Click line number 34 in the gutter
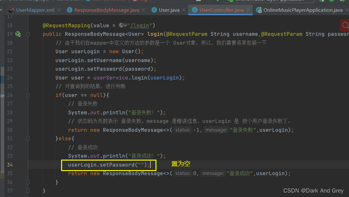This screenshot has height=197, width=349. (10, 165)
